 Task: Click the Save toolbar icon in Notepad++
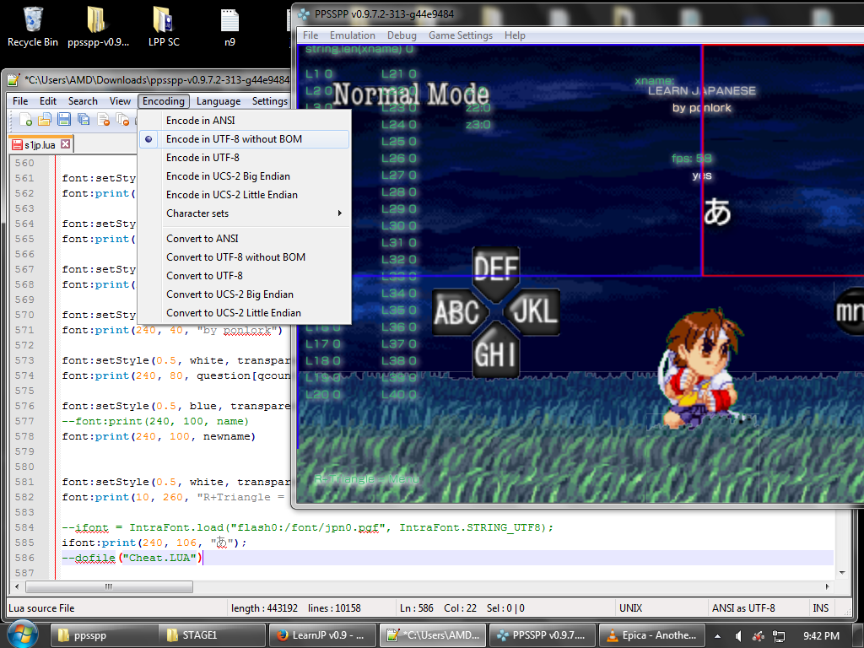pyautogui.click(x=64, y=120)
